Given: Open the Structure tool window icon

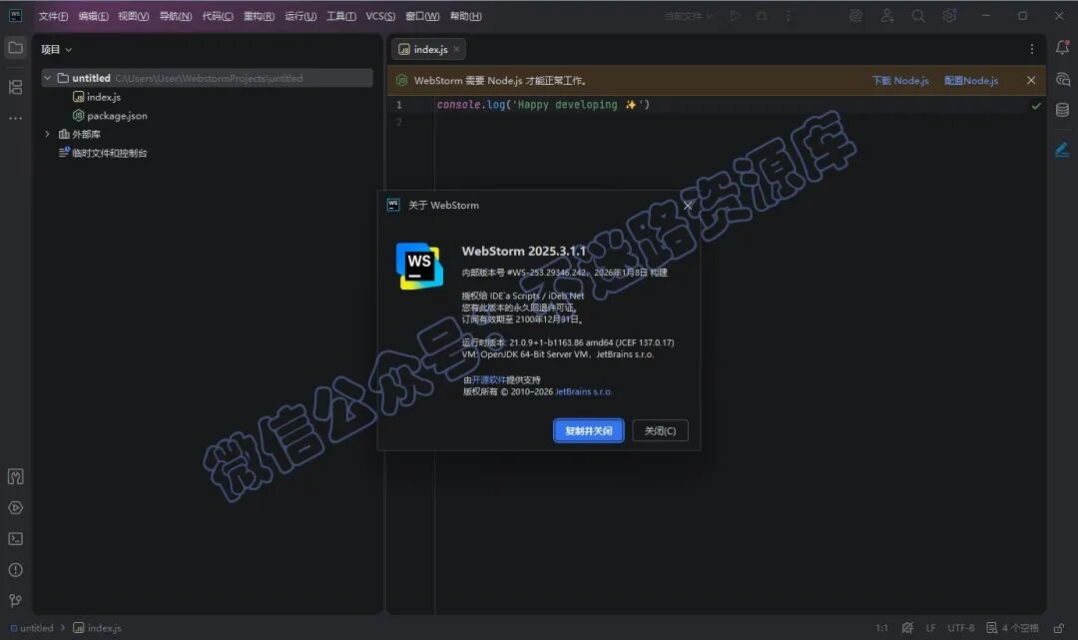Looking at the screenshot, I should coord(15,87).
